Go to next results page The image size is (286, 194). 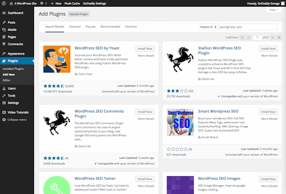click(x=272, y=37)
